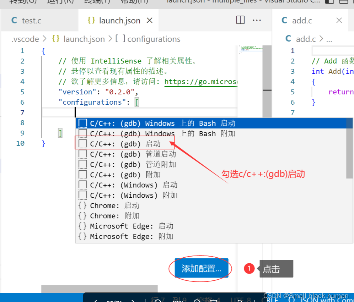This screenshot has width=354, height=302.
Task: Tick the box for C/C++: (gdb) 启动
Action: click(82, 144)
